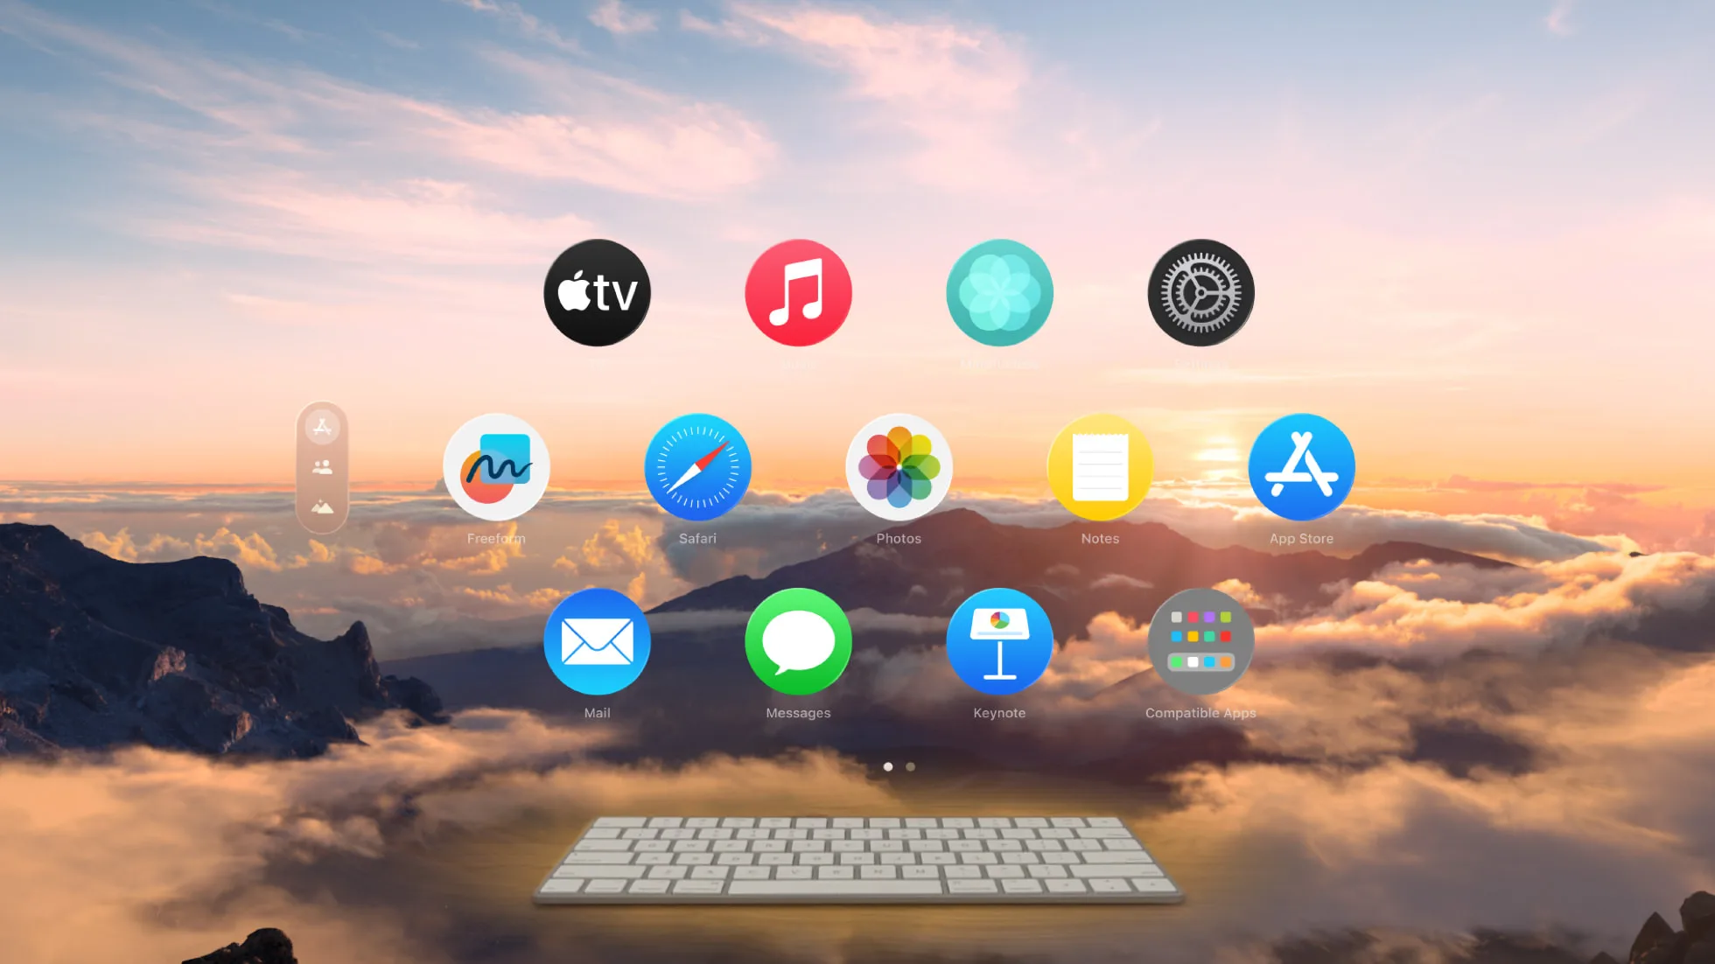Open Notes app
The width and height of the screenshot is (1715, 964).
click(1100, 467)
